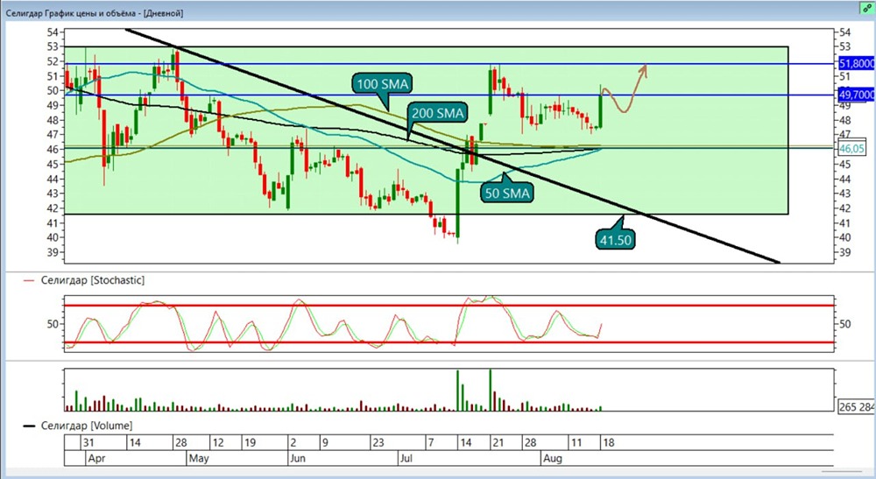
Task: Click the '18' date label on timeline
Action: (609, 443)
